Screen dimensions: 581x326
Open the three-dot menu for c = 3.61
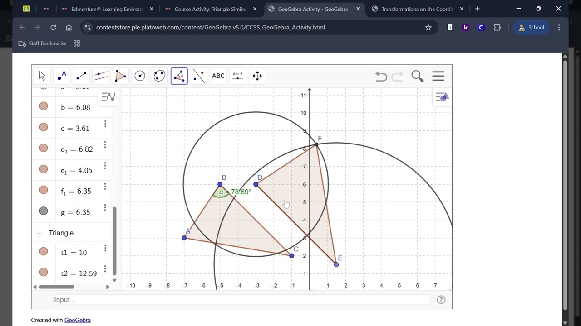(x=105, y=124)
